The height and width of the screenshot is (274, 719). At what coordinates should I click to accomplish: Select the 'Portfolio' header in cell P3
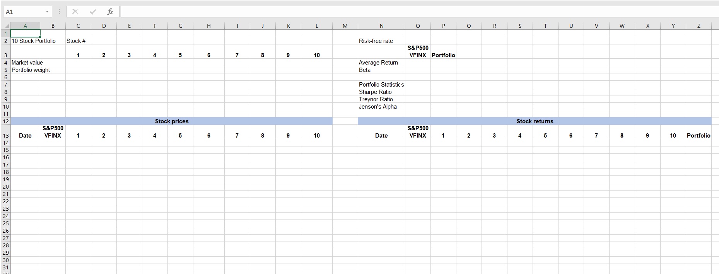coord(443,51)
